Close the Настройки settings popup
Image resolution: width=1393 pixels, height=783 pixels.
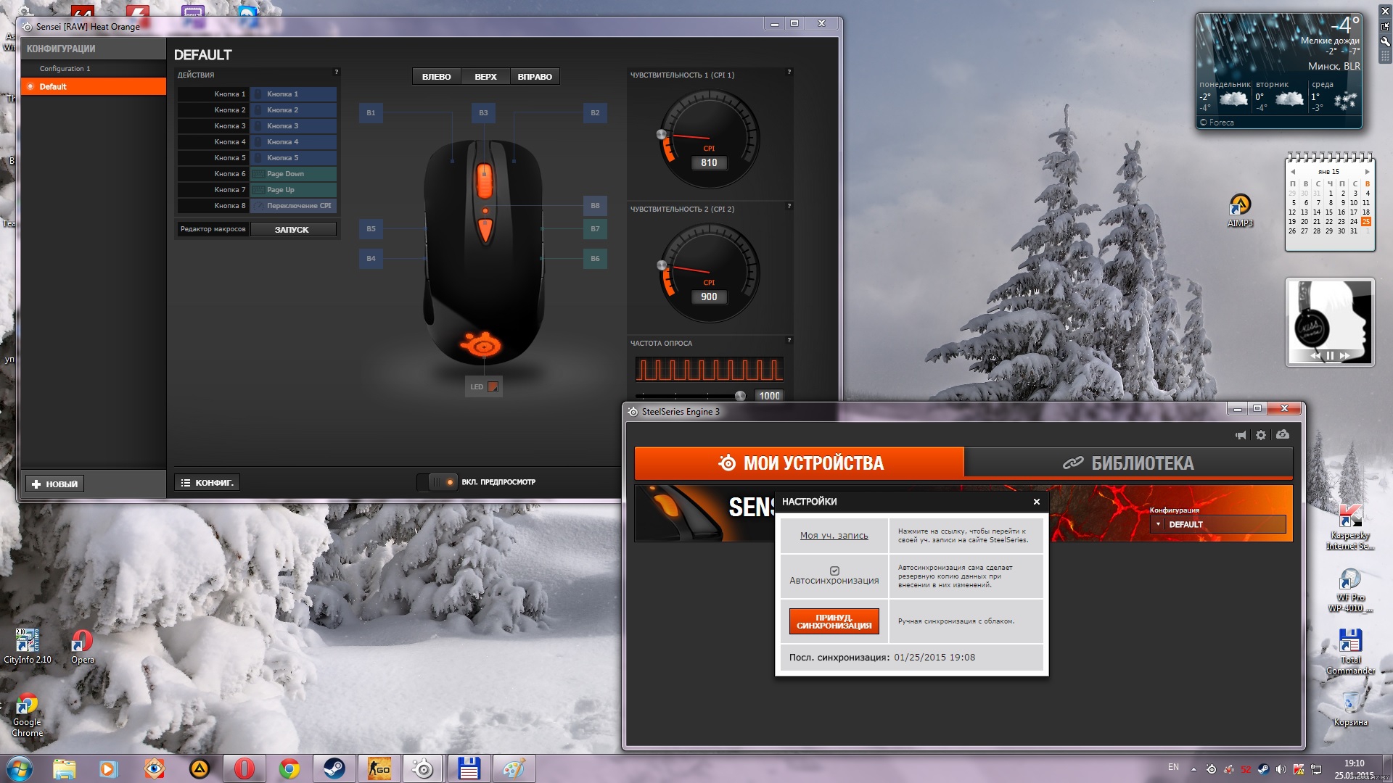pos(1037,502)
